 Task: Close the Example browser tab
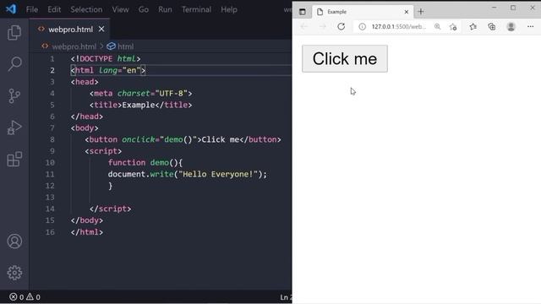[x=407, y=12]
